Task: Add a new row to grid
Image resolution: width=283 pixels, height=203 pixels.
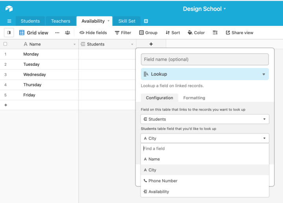Action: pos(6,105)
